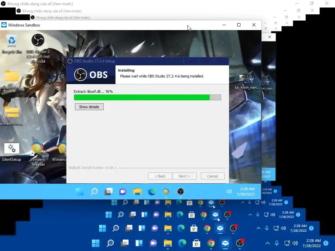The width and height of the screenshot is (335, 251).
Task: Open Chat in the Sandbox taskbar
Action: 123,192
